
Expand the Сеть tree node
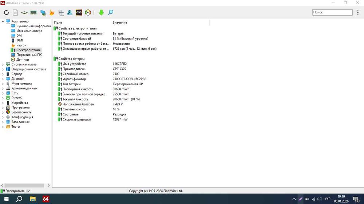point(3,93)
